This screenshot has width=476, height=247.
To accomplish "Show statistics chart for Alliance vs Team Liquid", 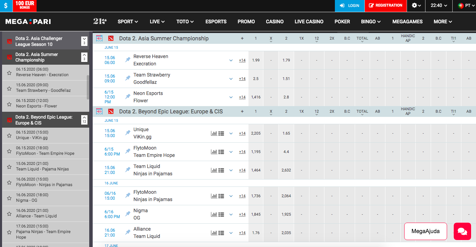I will click(214, 233).
